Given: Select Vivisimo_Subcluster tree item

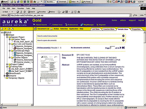Looking at the screenshot, I should tap(25, 60).
